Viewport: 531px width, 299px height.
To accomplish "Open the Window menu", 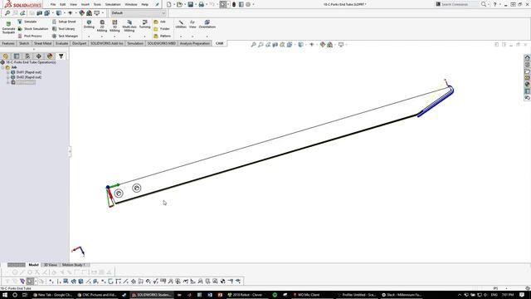I will coord(131,4).
